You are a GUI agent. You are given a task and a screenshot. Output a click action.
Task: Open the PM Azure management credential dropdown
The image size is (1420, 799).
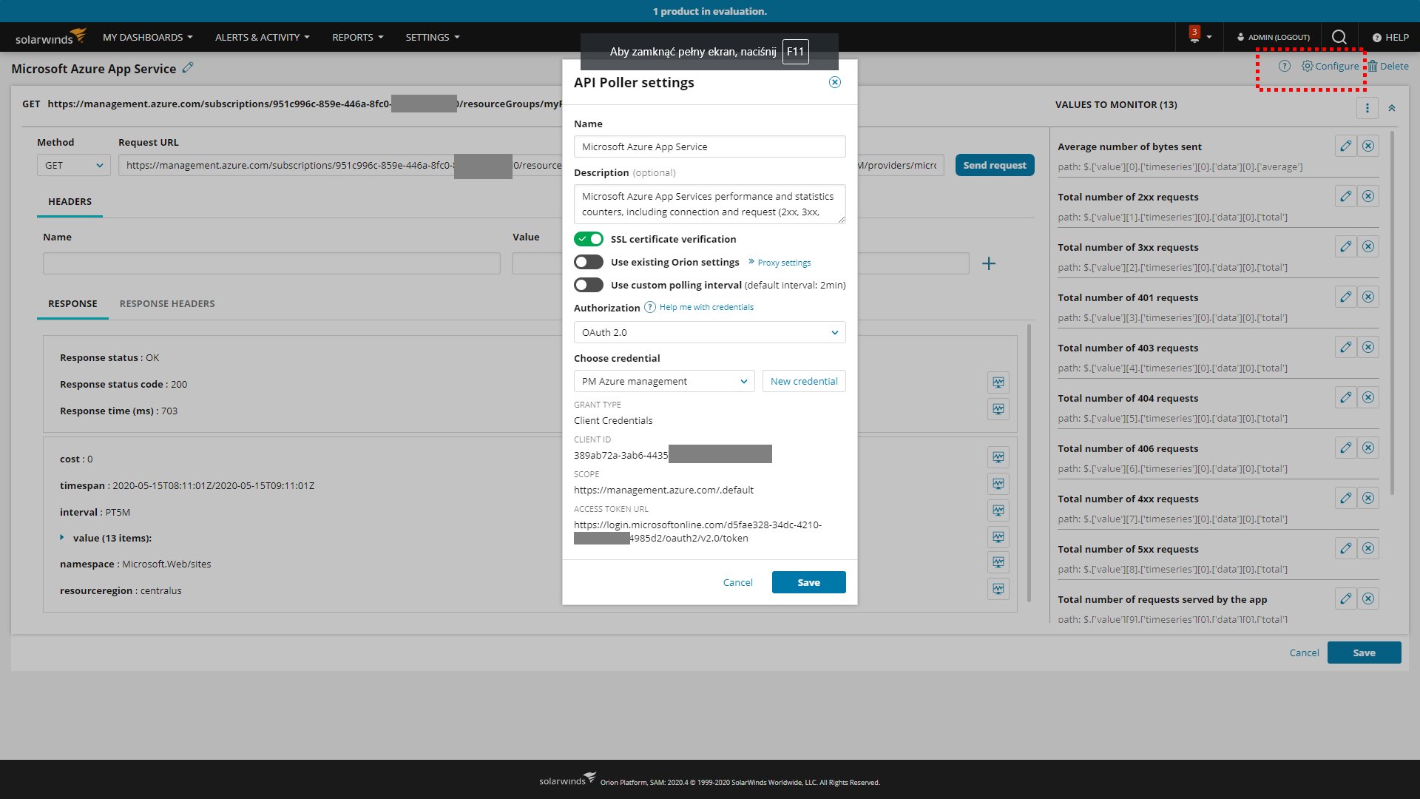click(x=663, y=381)
